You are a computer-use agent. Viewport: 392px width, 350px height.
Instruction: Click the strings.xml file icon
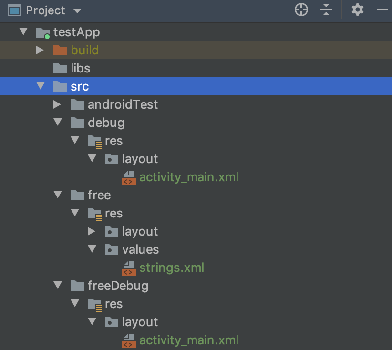129,268
